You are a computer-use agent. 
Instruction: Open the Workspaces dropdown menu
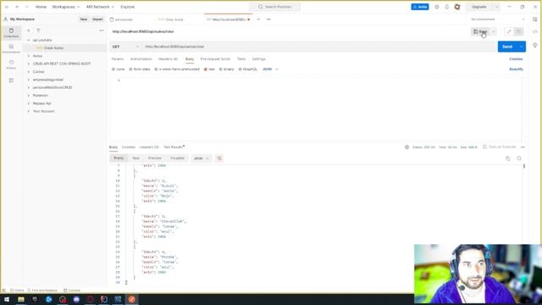coord(66,7)
